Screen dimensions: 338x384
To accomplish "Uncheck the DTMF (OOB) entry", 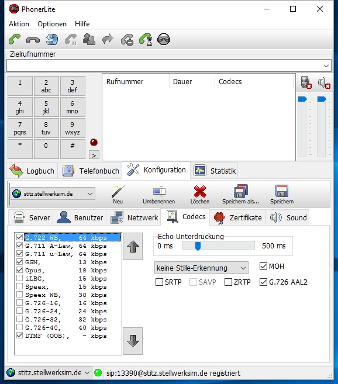I will click(x=20, y=335).
